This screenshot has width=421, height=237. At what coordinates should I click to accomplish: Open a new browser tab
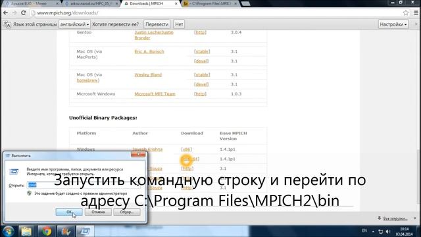pos(245,4)
